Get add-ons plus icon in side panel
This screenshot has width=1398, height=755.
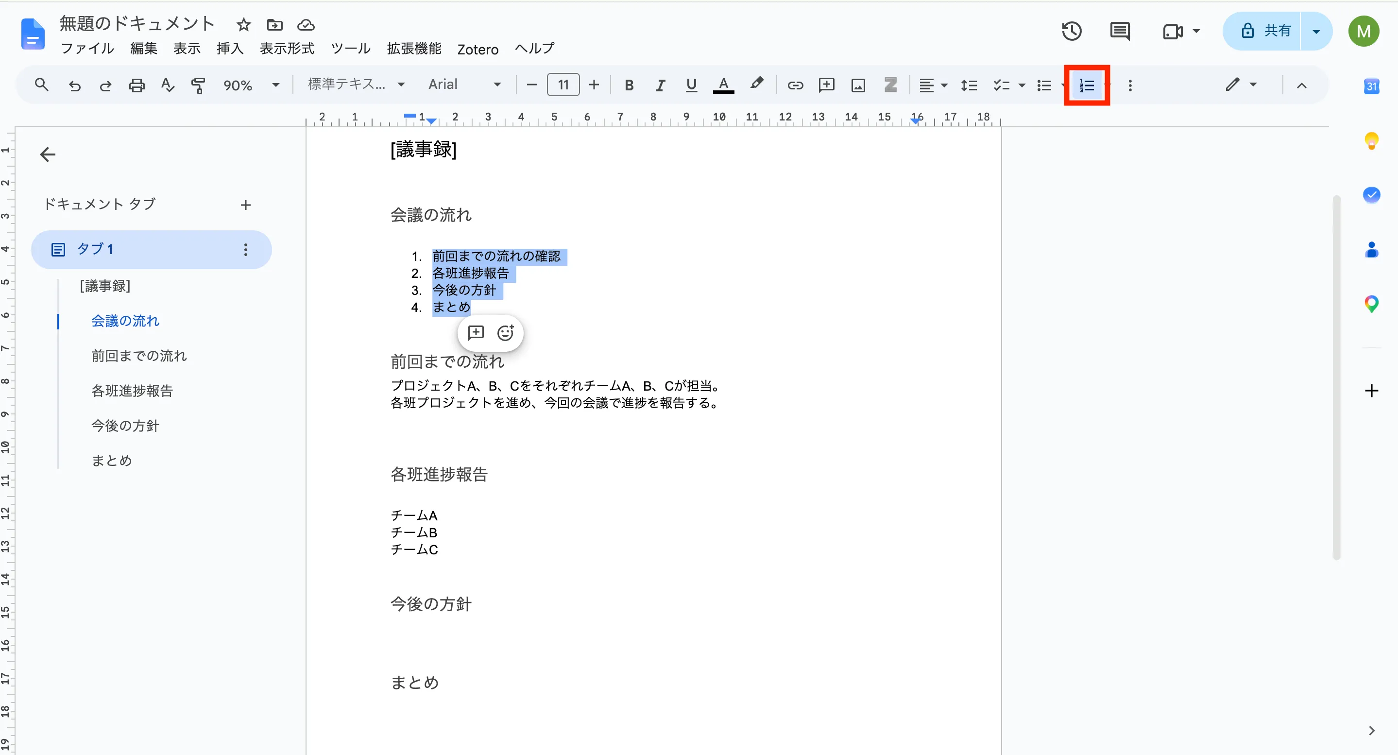point(1371,390)
